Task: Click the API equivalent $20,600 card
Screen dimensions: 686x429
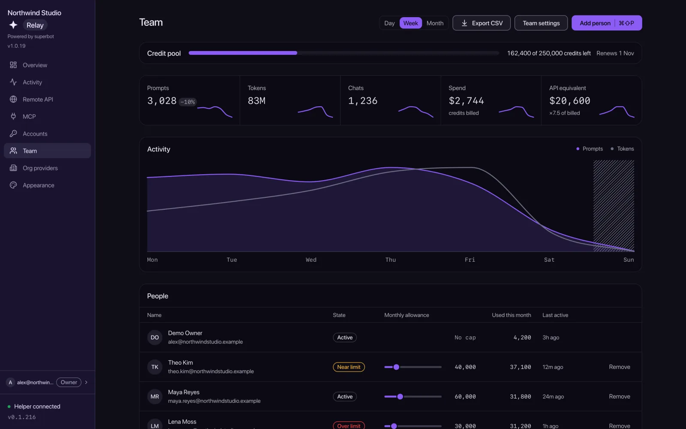Action: click(592, 100)
